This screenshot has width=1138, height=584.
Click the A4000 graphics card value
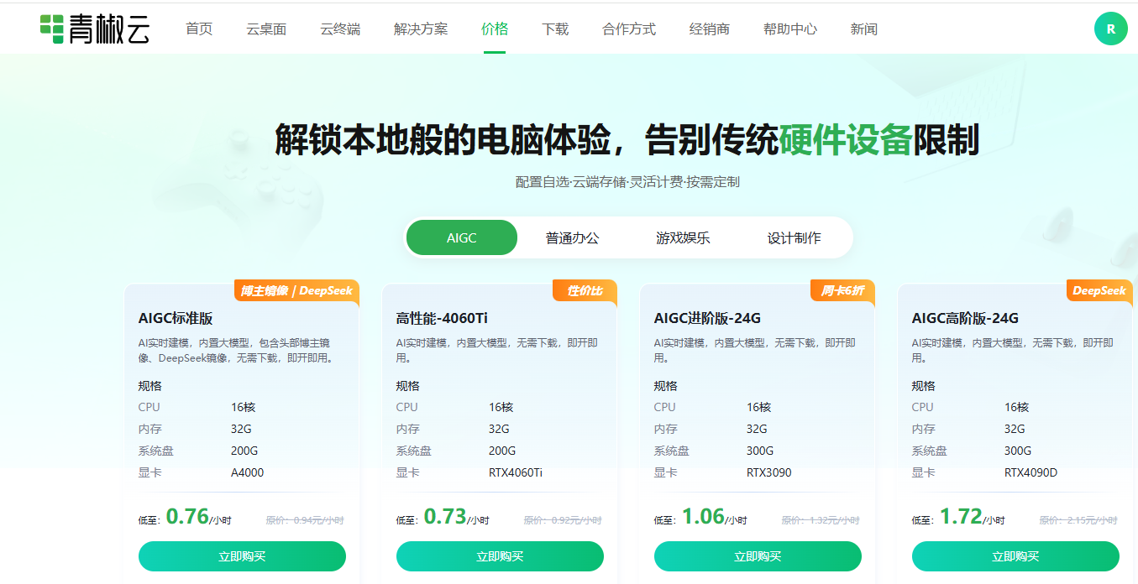point(247,472)
